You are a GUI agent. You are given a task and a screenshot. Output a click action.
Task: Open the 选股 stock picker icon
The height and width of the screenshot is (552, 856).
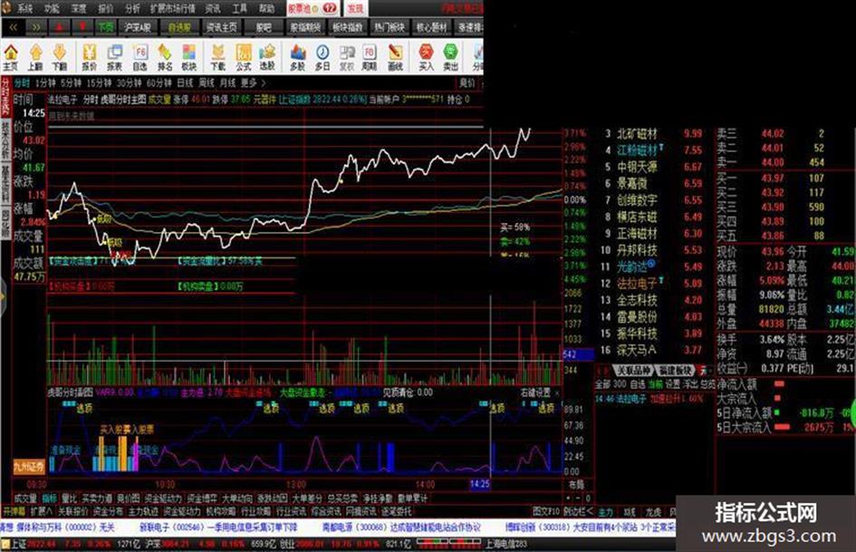click(x=267, y=58)
